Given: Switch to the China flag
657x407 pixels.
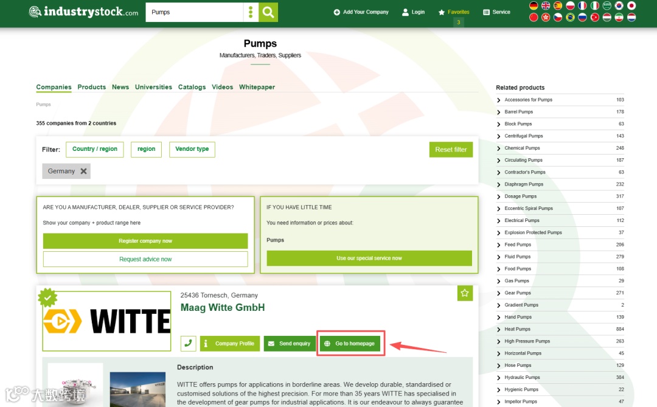Looking at the screenshot, I should click(x=534, y=18).
